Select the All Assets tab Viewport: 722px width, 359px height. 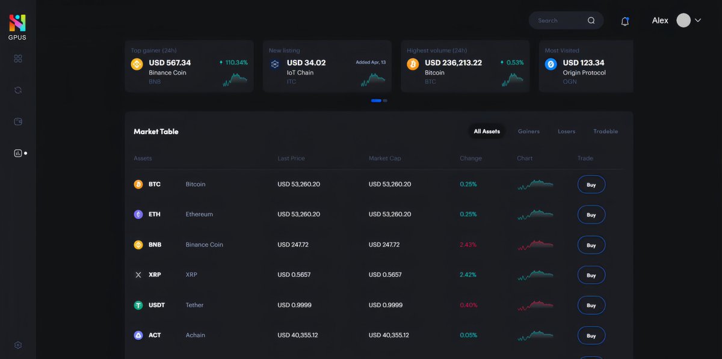click(487, 131)
